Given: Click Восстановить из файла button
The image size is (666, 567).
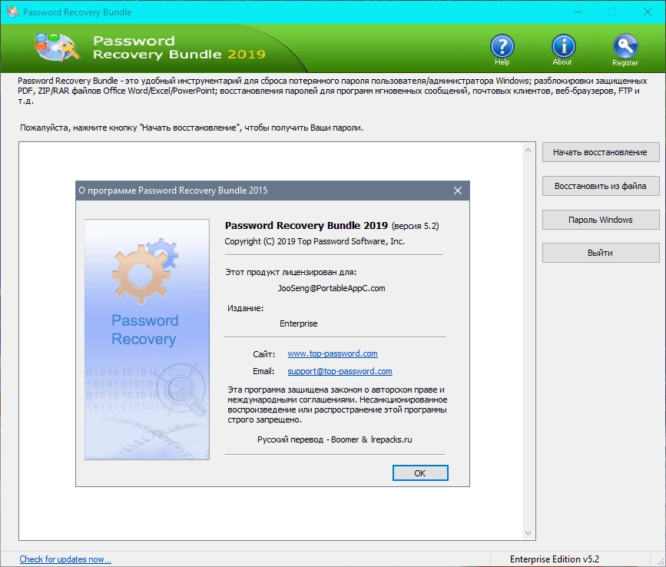Looking at the screenshot, I should coord(601,186).
